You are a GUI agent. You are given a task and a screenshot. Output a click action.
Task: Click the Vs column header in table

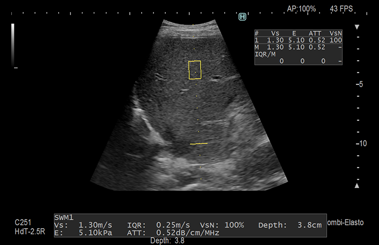click(275, 33)
